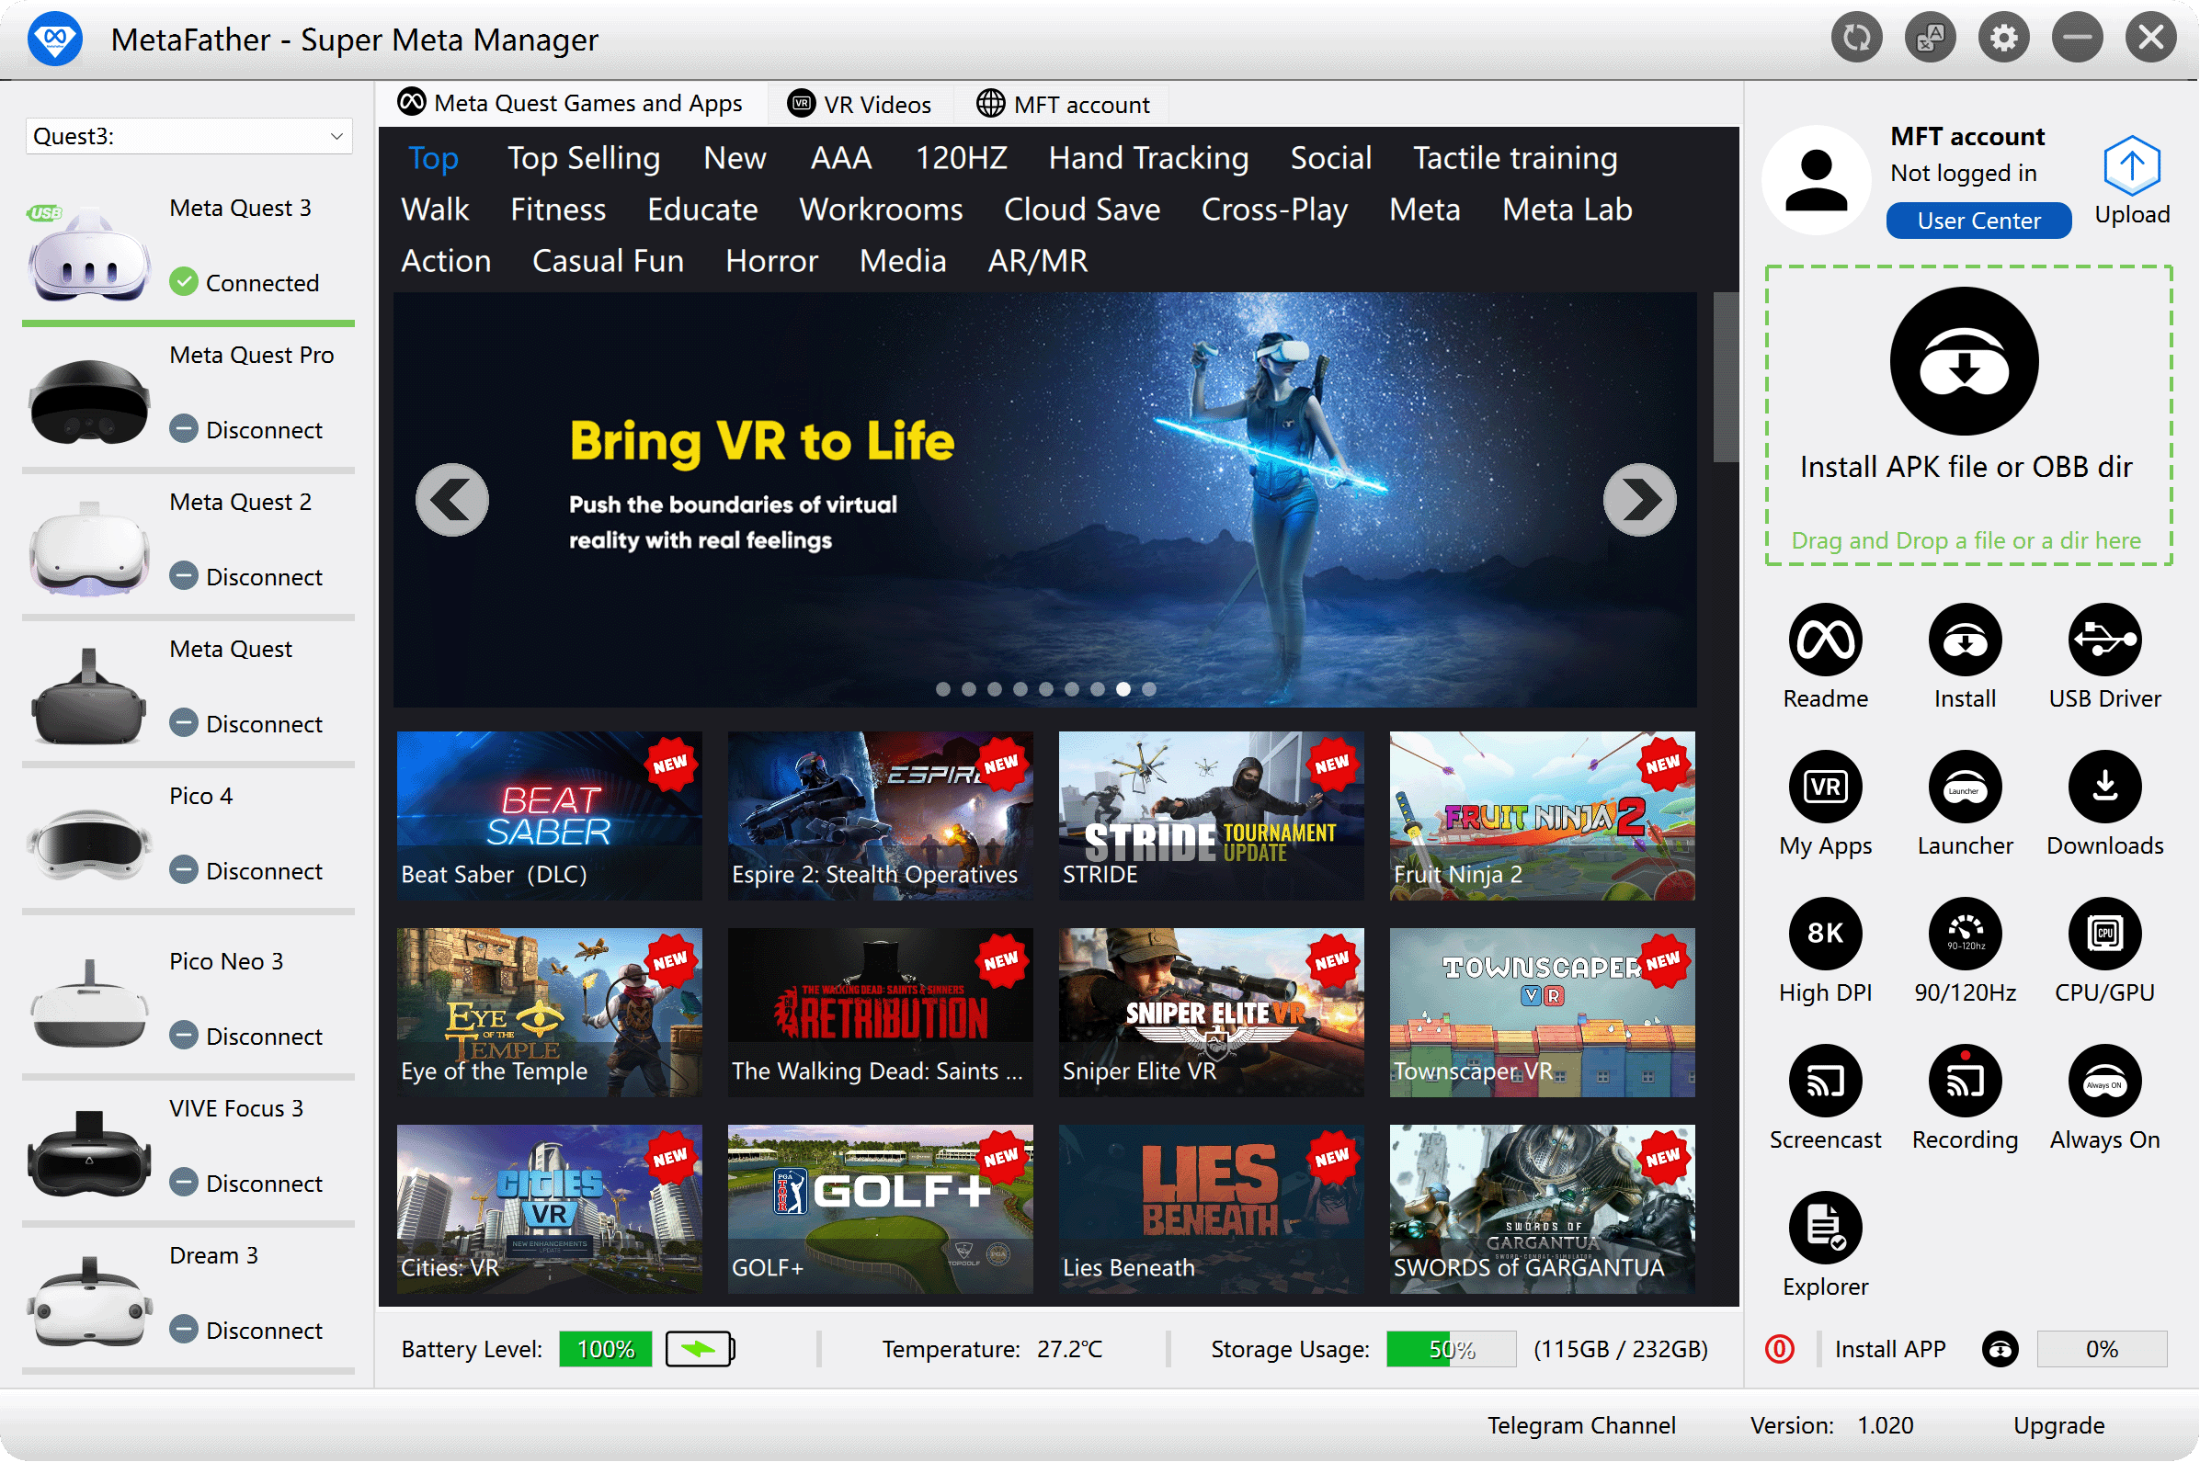Screen dimensions: 2200x1462
Task: Open the My Apps VR icon
Action: 1825,788
